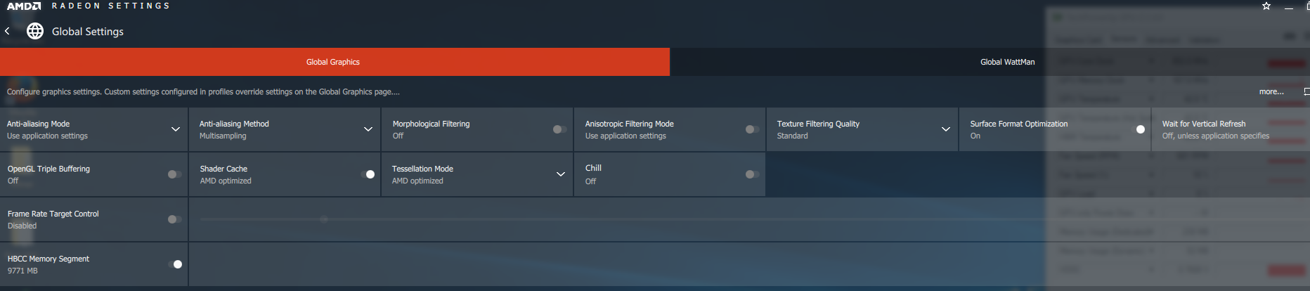Click the Global Settings title text
The height and width of the screenshot is (291, 1310).
point(88,32)
